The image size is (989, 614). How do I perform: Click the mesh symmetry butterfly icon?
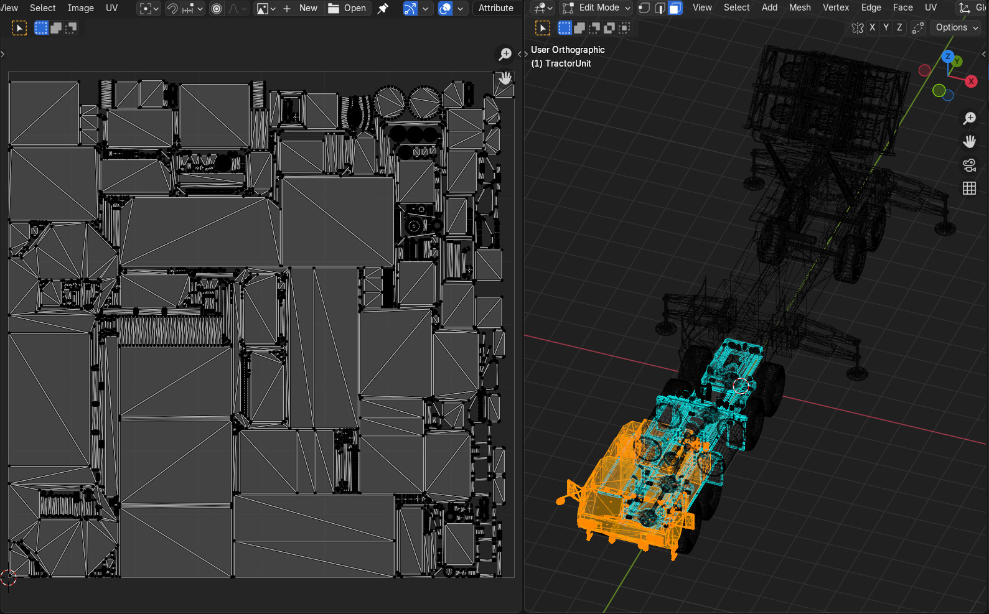click(858, 28)
